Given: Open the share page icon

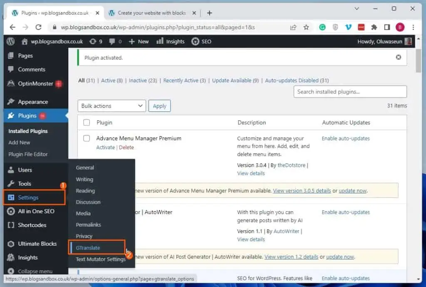Looking at the screenshot, I should 293,27.
